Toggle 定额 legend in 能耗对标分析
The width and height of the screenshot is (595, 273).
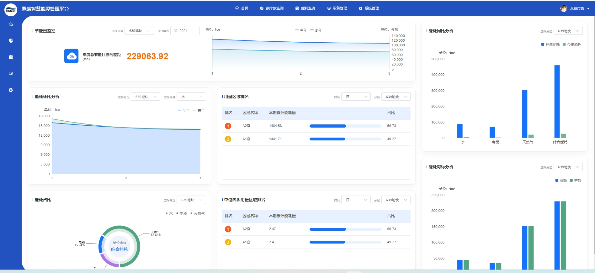pyautogui.click(x=576, y=181)
